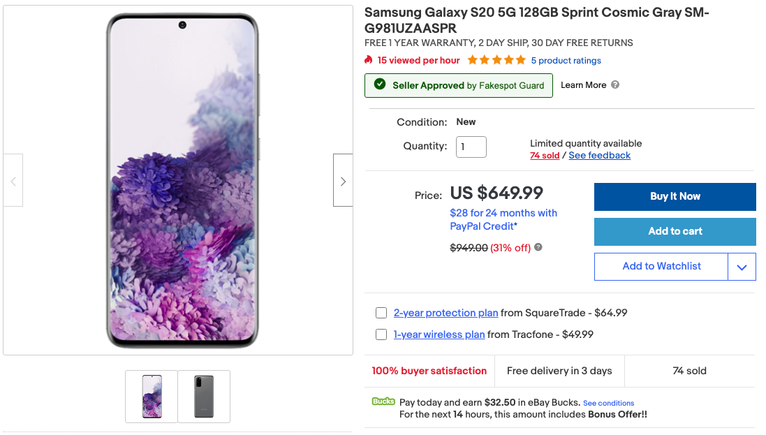Go back using the left carousel arrow
The height and width of the screenshot is (435, 766).
13,180
